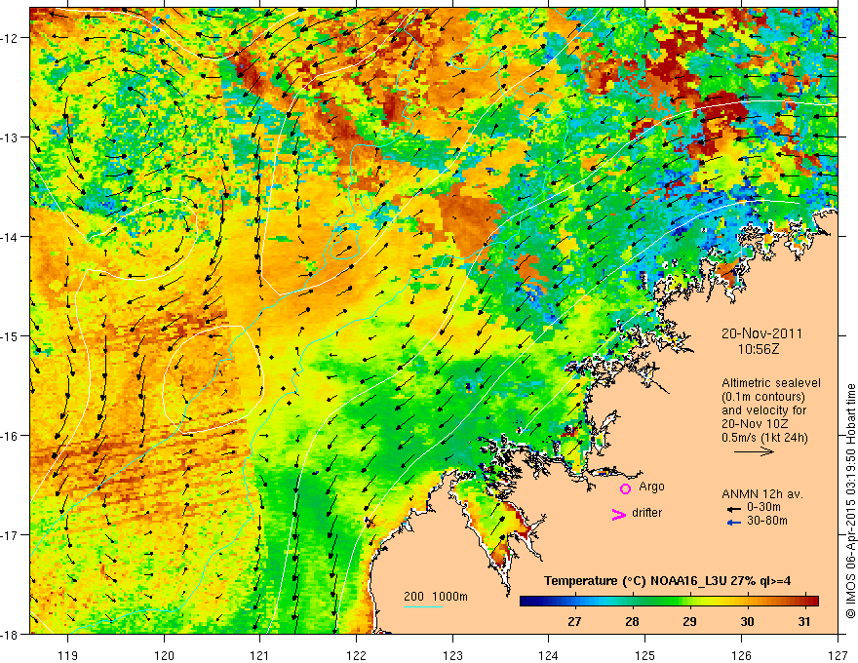This screenshot has height=663, width=858.
Task: Click the longitude axis label 123
Action: coord(453,655)
